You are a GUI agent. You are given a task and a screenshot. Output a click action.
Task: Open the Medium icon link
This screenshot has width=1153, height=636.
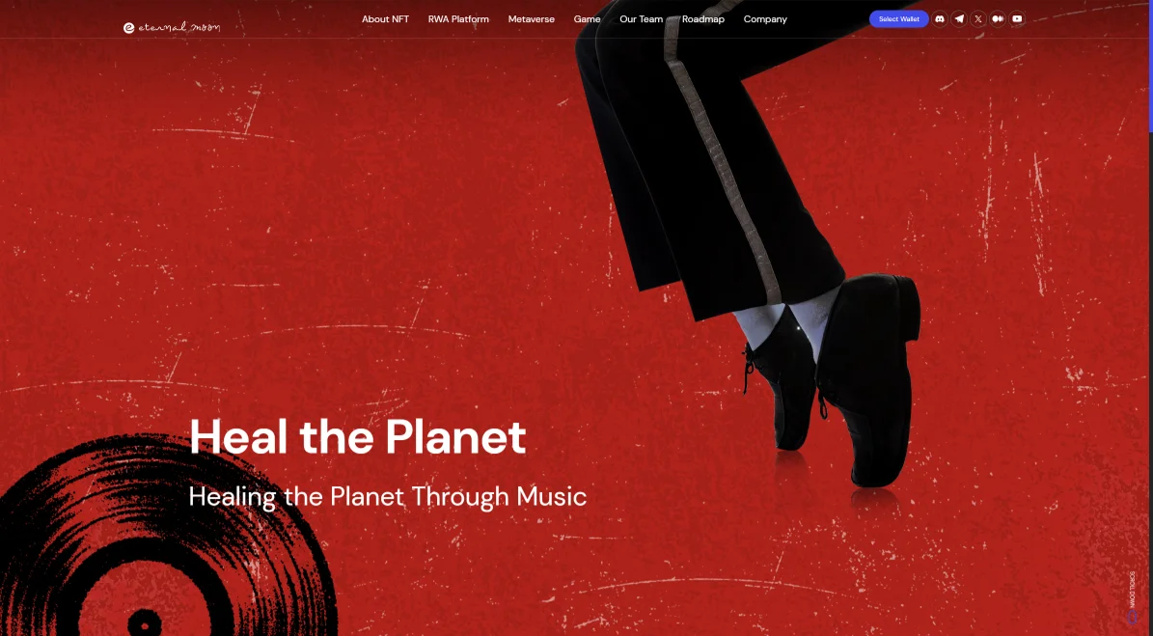[x=998, y=19]
